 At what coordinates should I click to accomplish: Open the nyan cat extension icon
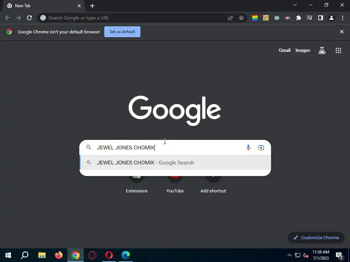coord(288,18)
